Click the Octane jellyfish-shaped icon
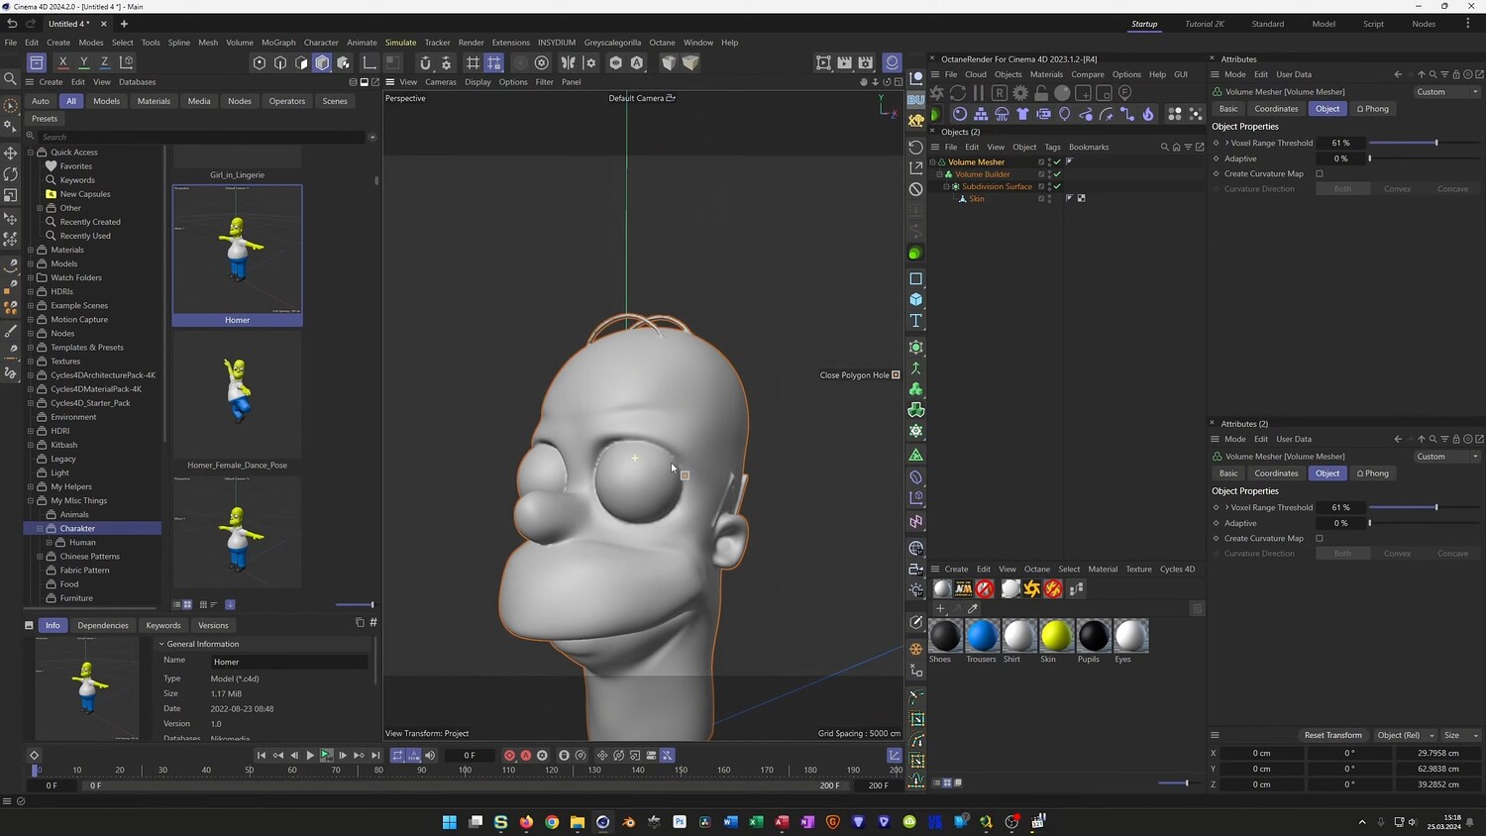This screenshot has height=836, width=1486. (x=1002, y=114)
